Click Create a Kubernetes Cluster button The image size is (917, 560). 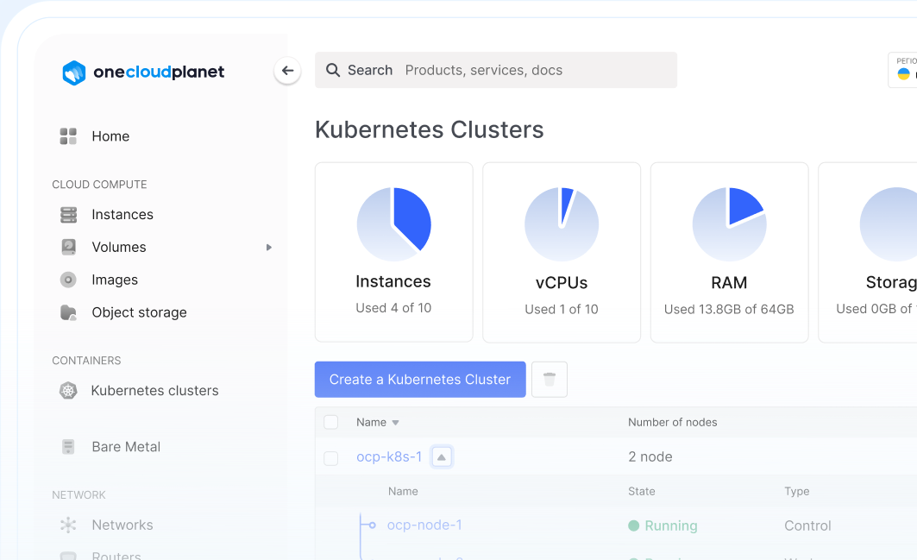coord(420,379)
